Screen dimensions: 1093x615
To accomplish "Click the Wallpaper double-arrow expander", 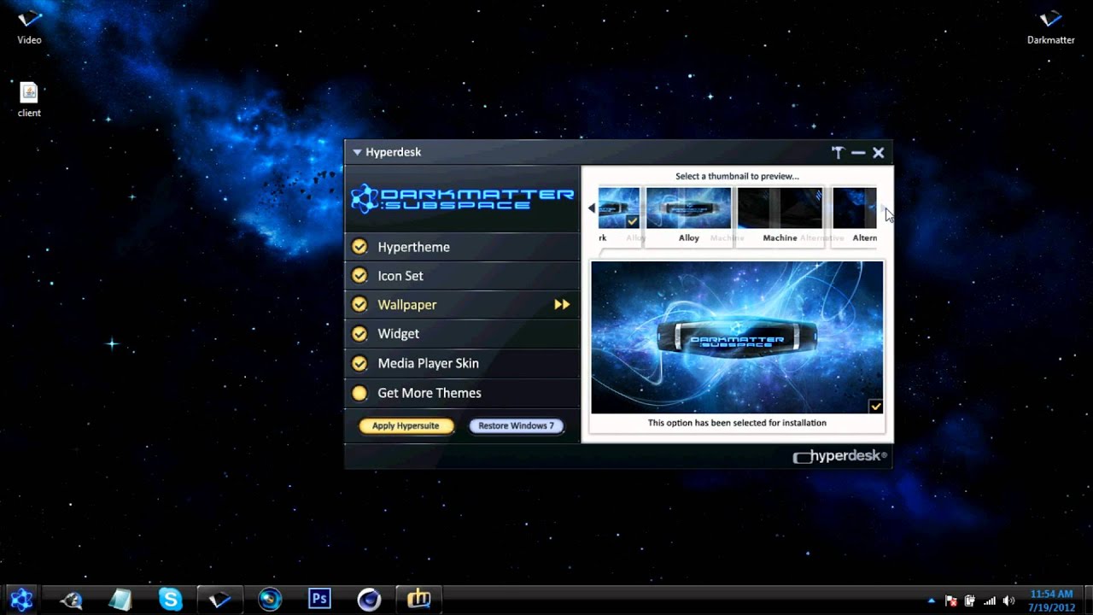I will [562, 305].
